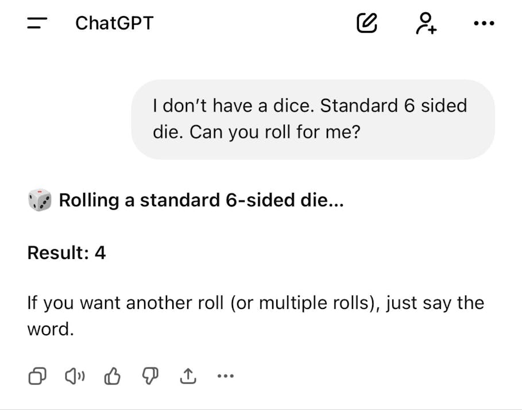Start a new chat with compose icon
The image size is (522, 410).
tap(367, 24)
